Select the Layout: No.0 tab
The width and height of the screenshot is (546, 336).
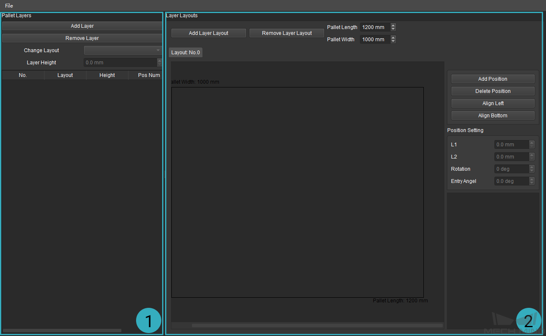(186, 53)
